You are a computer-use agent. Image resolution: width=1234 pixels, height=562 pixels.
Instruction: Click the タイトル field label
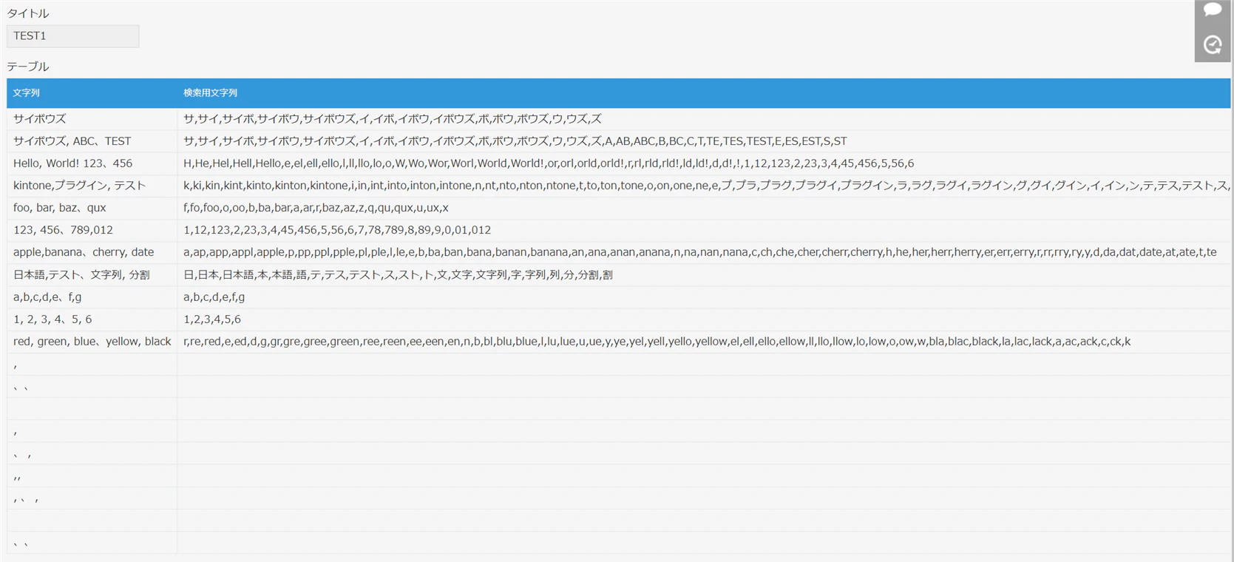coord(28,13)
